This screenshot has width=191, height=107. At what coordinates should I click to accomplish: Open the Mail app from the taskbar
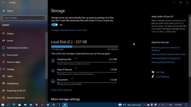pos(31,105)
